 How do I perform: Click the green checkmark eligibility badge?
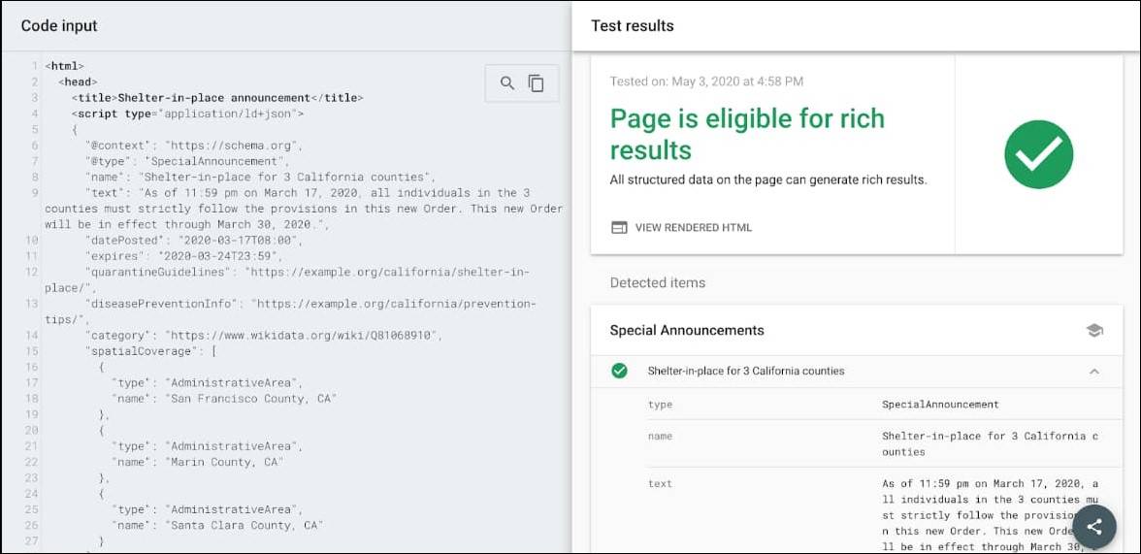(x=1038, y=154)
